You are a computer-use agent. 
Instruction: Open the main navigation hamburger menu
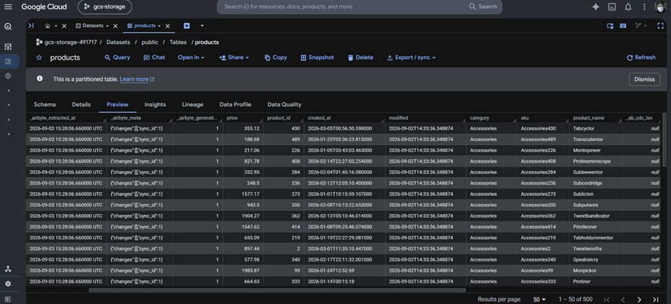pyautogui.click(x=8, y=7)
